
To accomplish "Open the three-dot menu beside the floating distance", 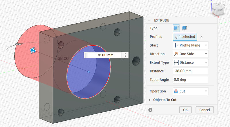I will pyautogui.click(x=125, y=55).
